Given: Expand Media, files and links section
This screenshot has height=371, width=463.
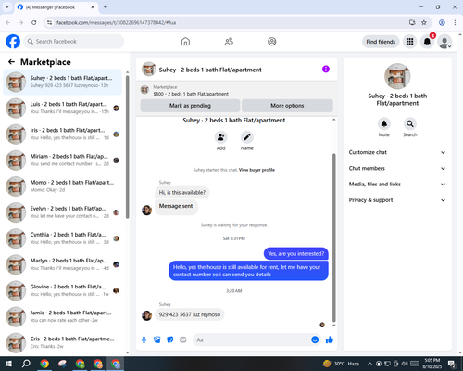Looking at the screenshot, I should tap(397, 185).
